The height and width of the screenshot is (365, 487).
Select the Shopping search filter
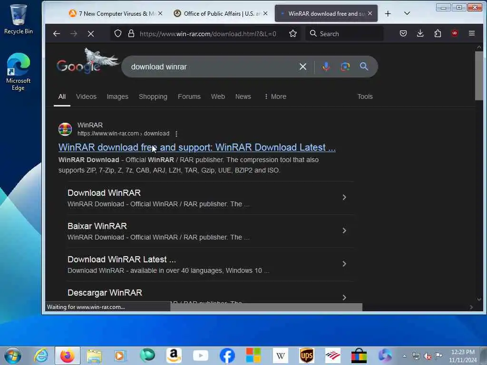153,96
